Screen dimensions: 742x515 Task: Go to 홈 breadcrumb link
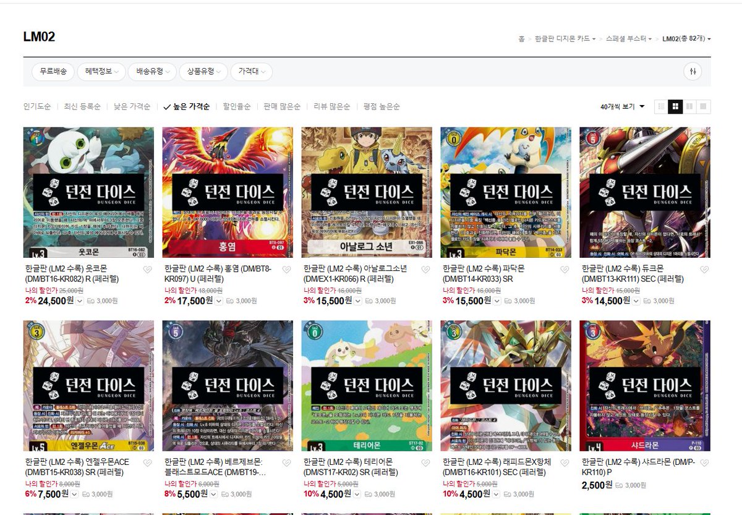coord(521,39)
